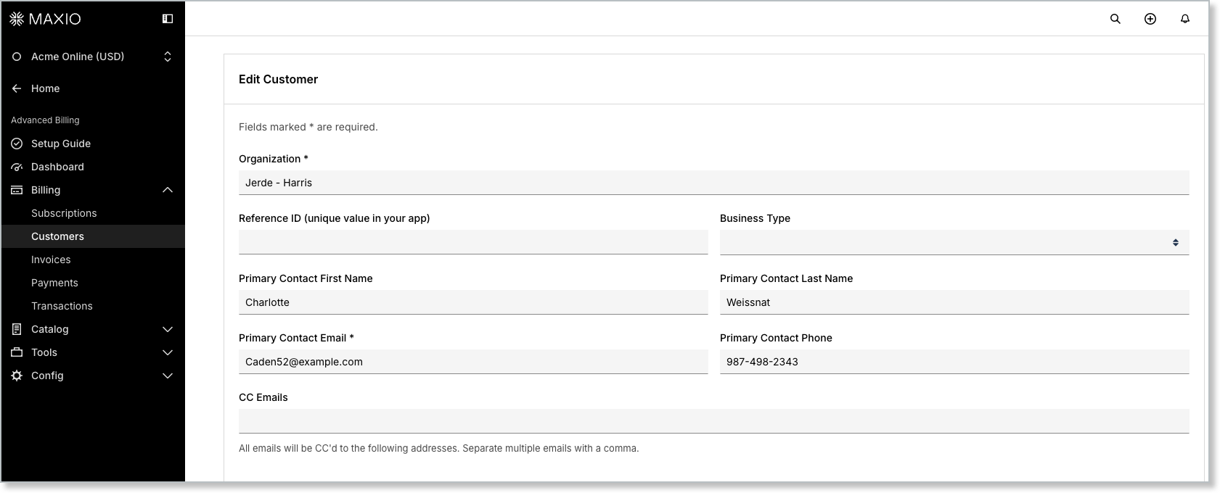This screenshot has height=493, width=1220.
Task: Click the Last Name field containing Weissnat
Action: point(954,302)
